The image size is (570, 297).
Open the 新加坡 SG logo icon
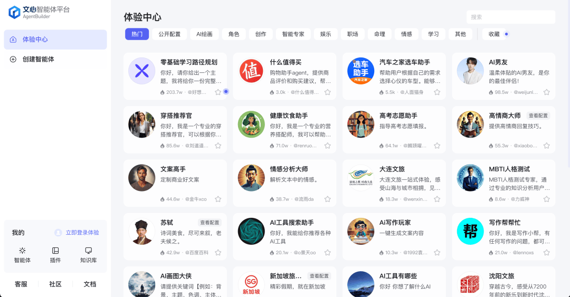point(251,284)
